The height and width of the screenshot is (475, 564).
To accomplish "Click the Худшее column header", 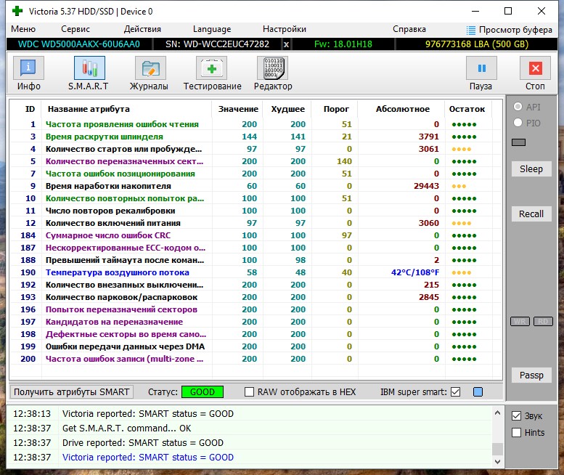I will (x=287, y=109).
